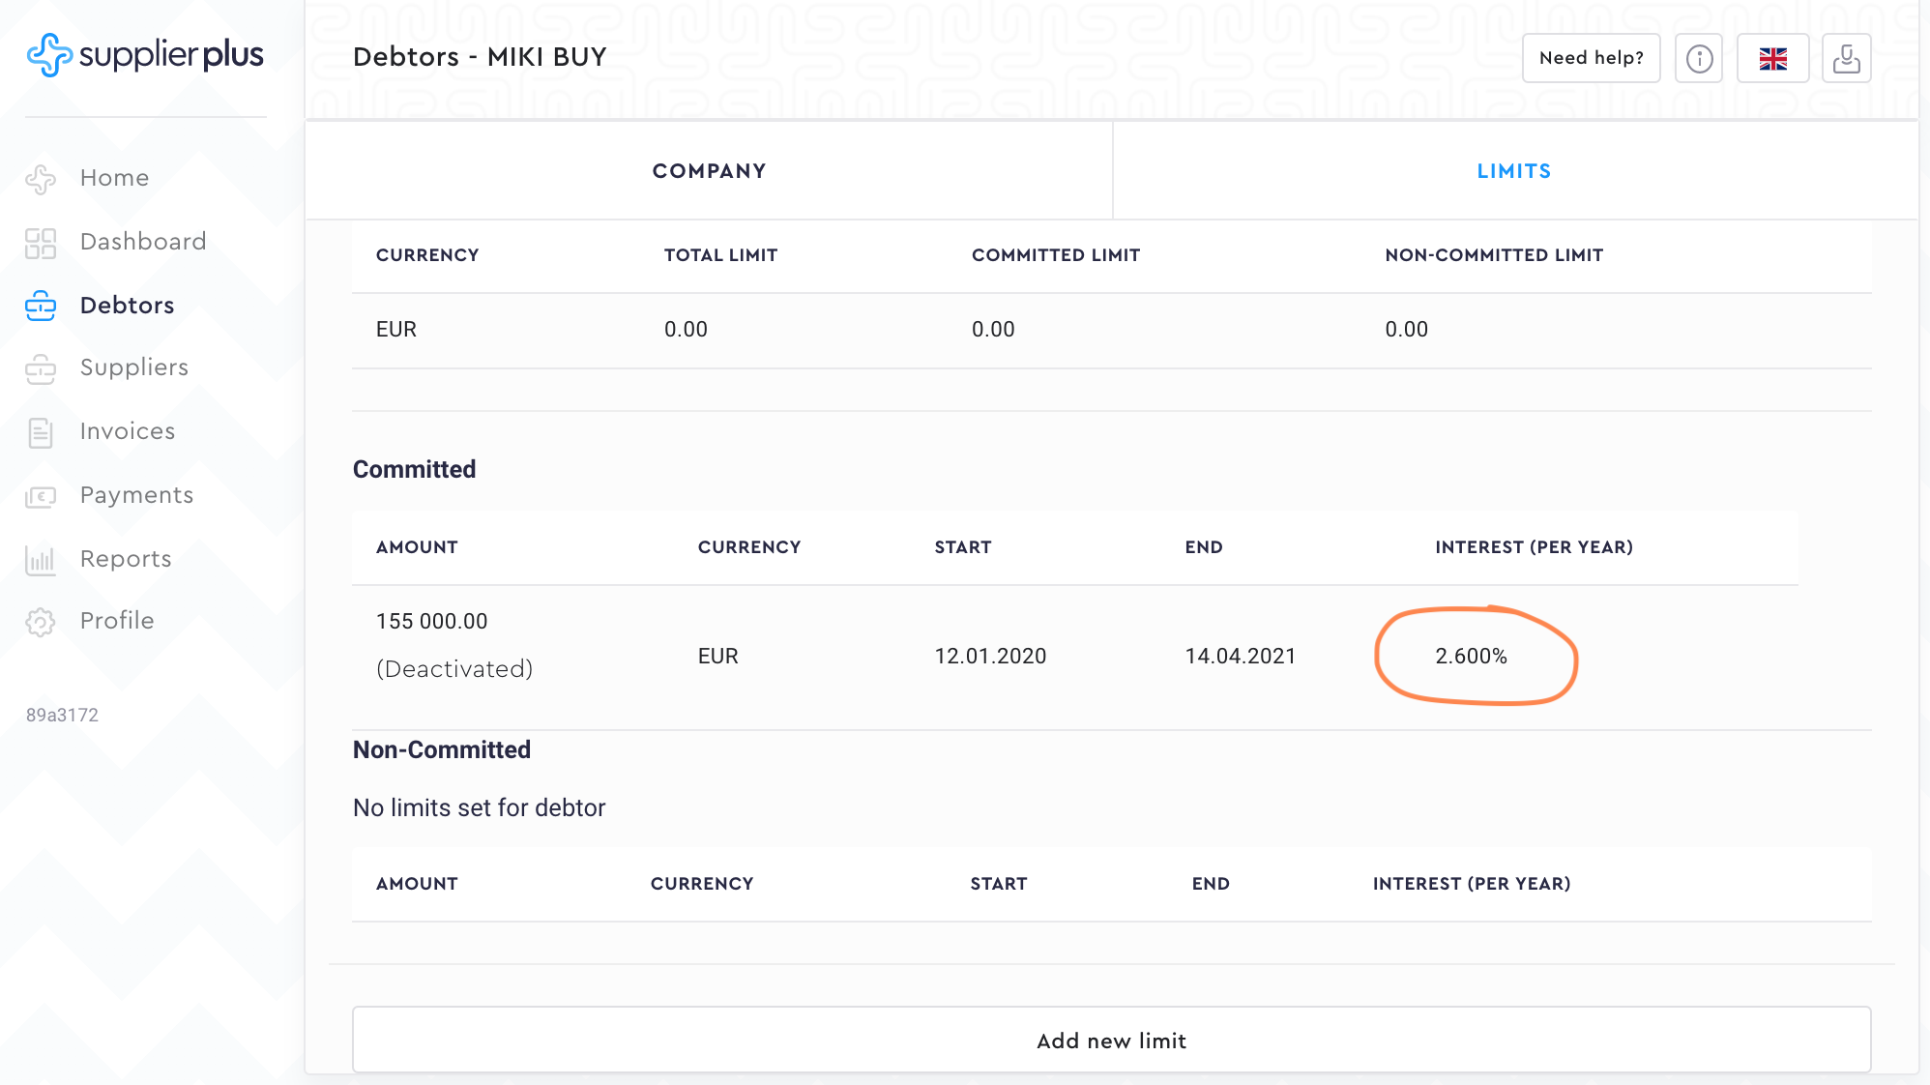Click the info circle icon
This screenshot has width=1930, height=1085.
[1699, 58]
